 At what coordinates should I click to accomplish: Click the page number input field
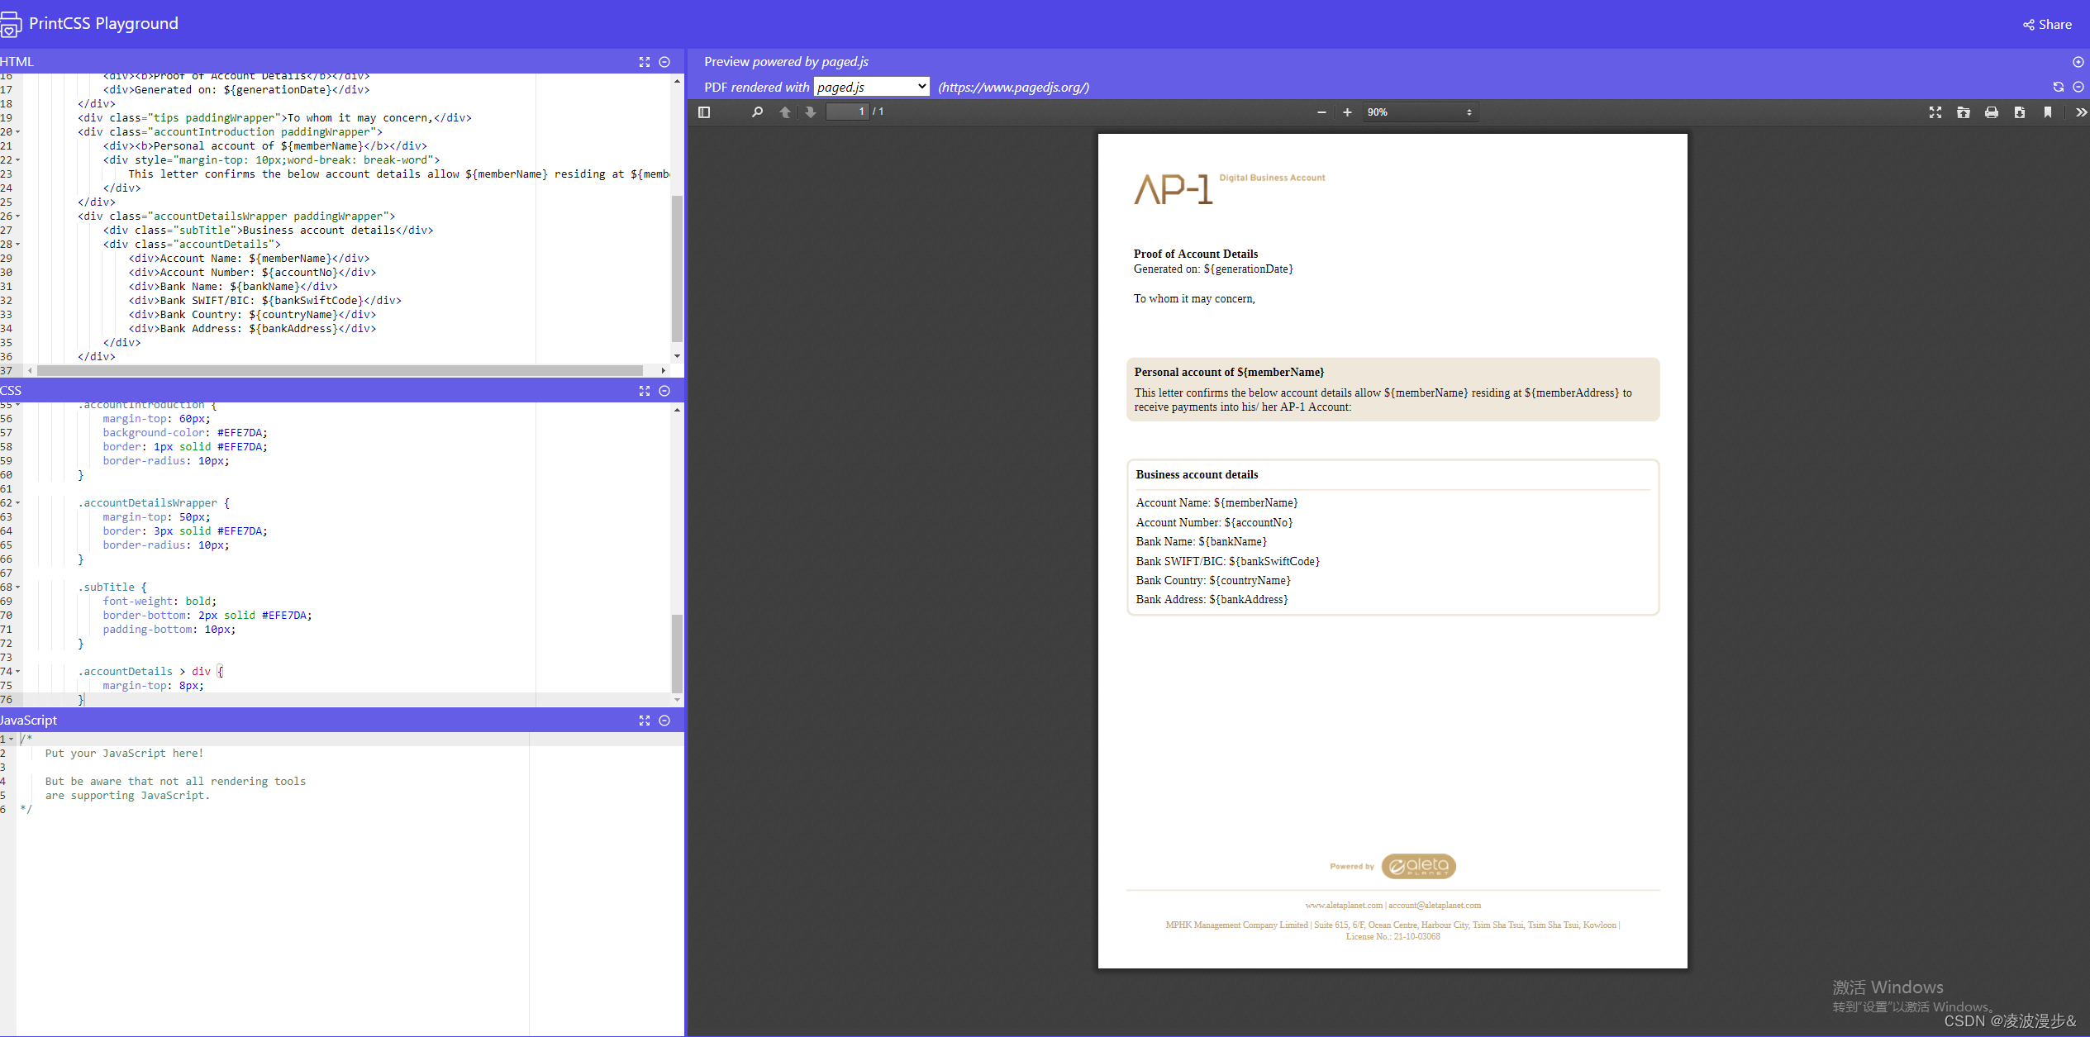[847, 112]
